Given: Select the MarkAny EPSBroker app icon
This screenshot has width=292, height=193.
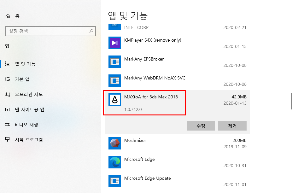Looking at the screenshot, I should (115, 62).
